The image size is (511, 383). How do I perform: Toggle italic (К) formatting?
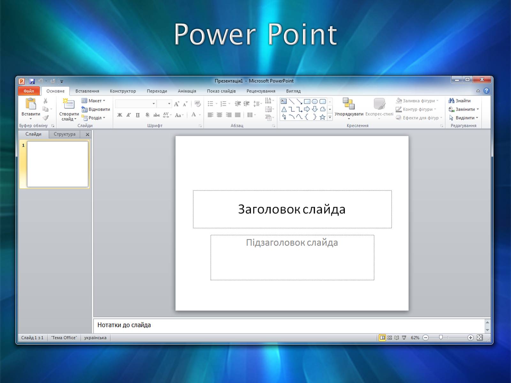128,115
